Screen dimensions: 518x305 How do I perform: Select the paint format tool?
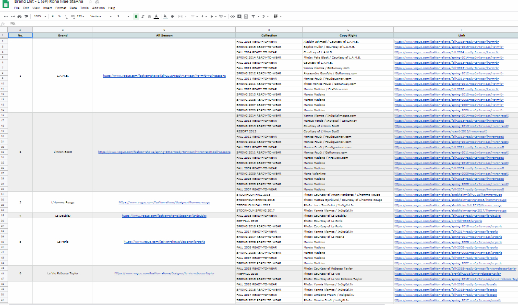click(26, 16)
